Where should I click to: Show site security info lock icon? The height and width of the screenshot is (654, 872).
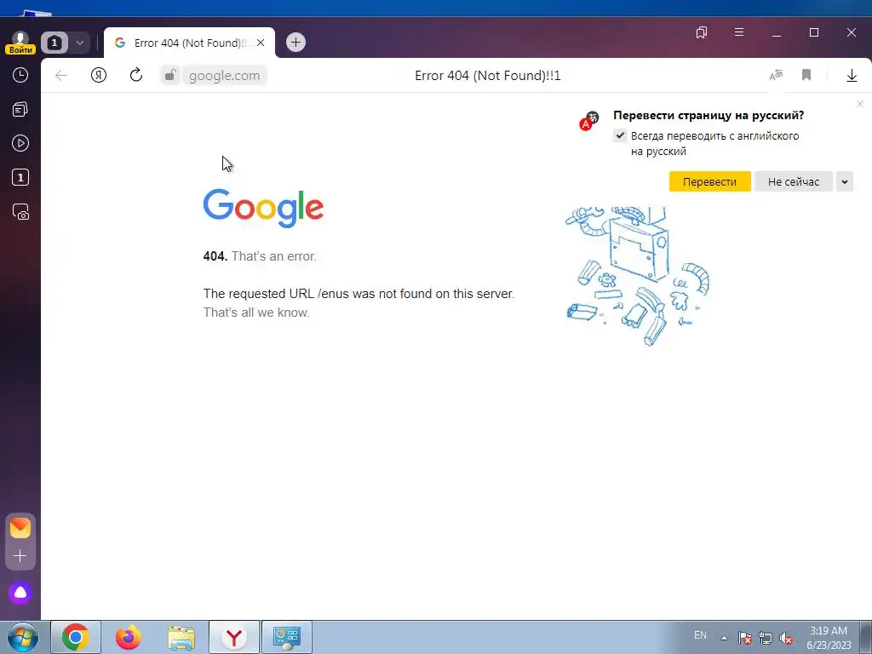pyautogui.click(x=170, y=75)
